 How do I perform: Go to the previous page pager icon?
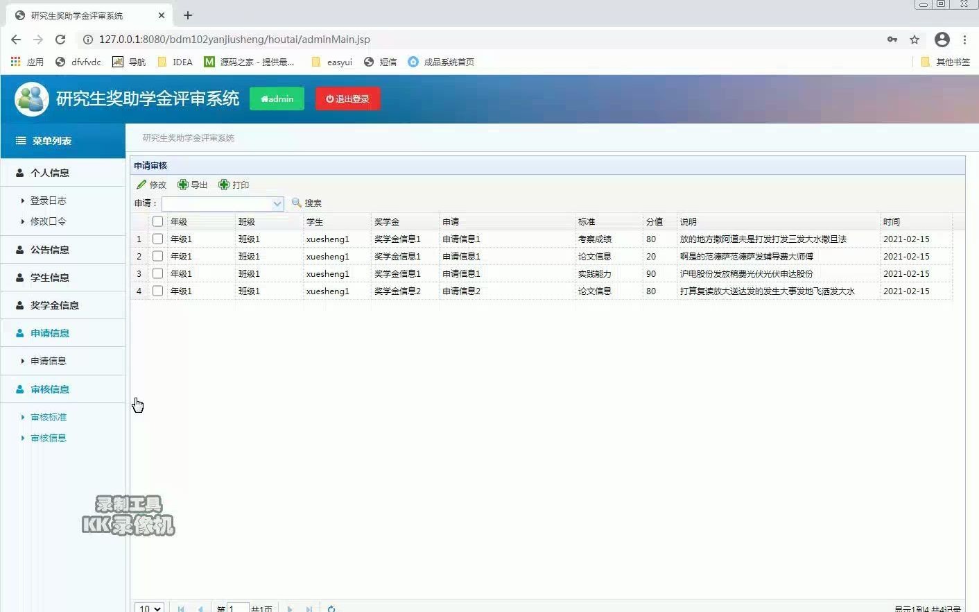coord(200,609)
